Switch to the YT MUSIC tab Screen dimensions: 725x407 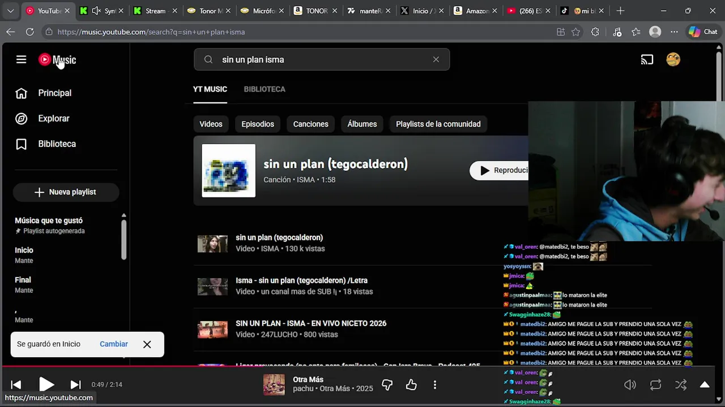pos(210,89)
